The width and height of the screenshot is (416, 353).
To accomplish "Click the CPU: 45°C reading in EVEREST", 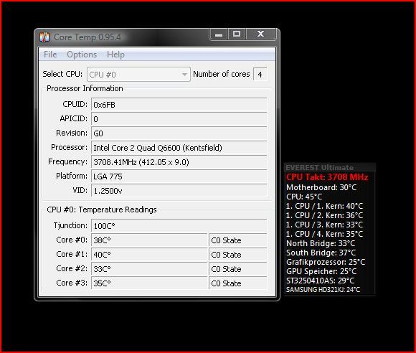I will (x=304, y=197).
